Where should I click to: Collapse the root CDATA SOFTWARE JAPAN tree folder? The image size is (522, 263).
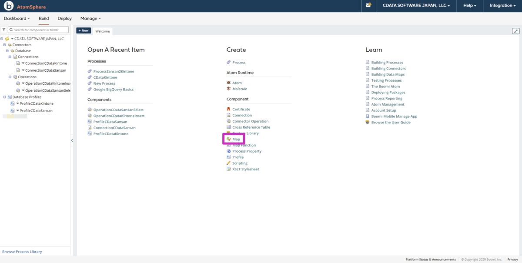2,39
